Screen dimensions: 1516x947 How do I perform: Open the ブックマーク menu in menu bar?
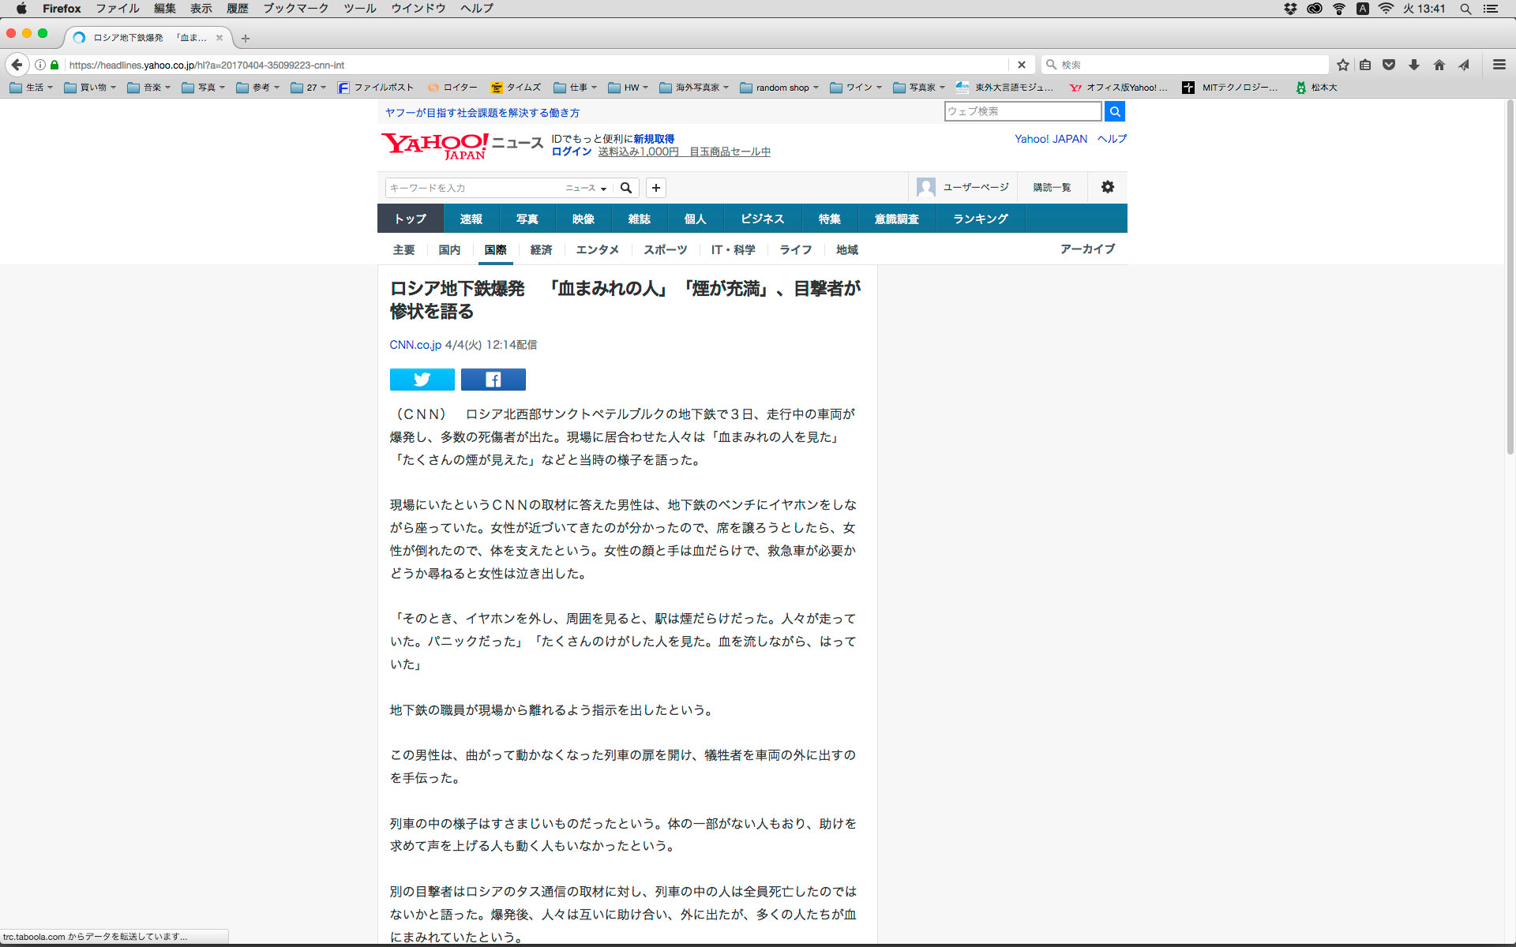295,9
